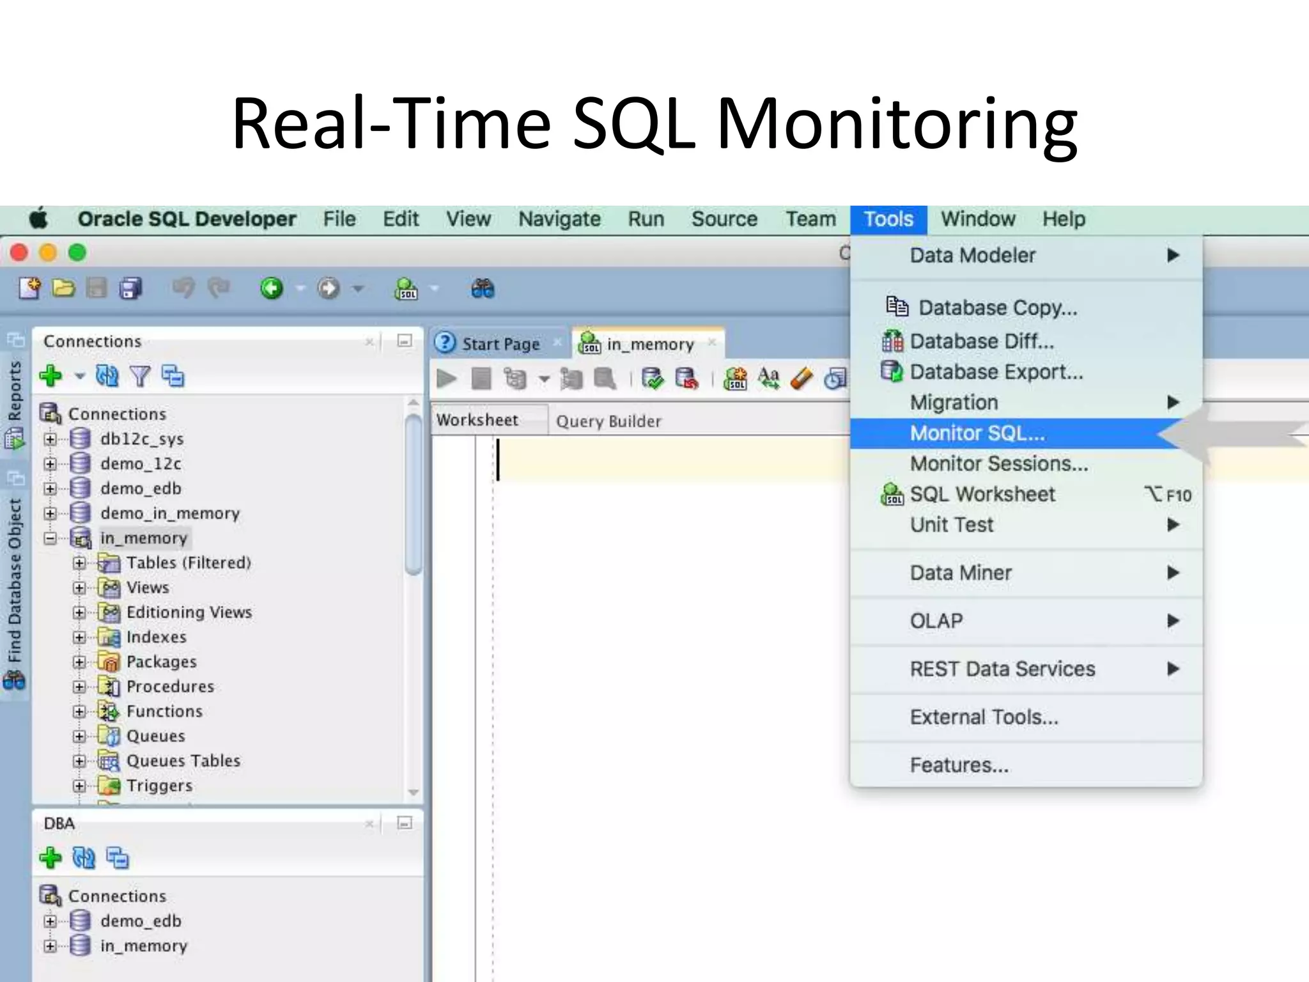This screenshot has height=982, width=1309.
Task: Click the Open folder toolbar icon
Action: point(63,289)
